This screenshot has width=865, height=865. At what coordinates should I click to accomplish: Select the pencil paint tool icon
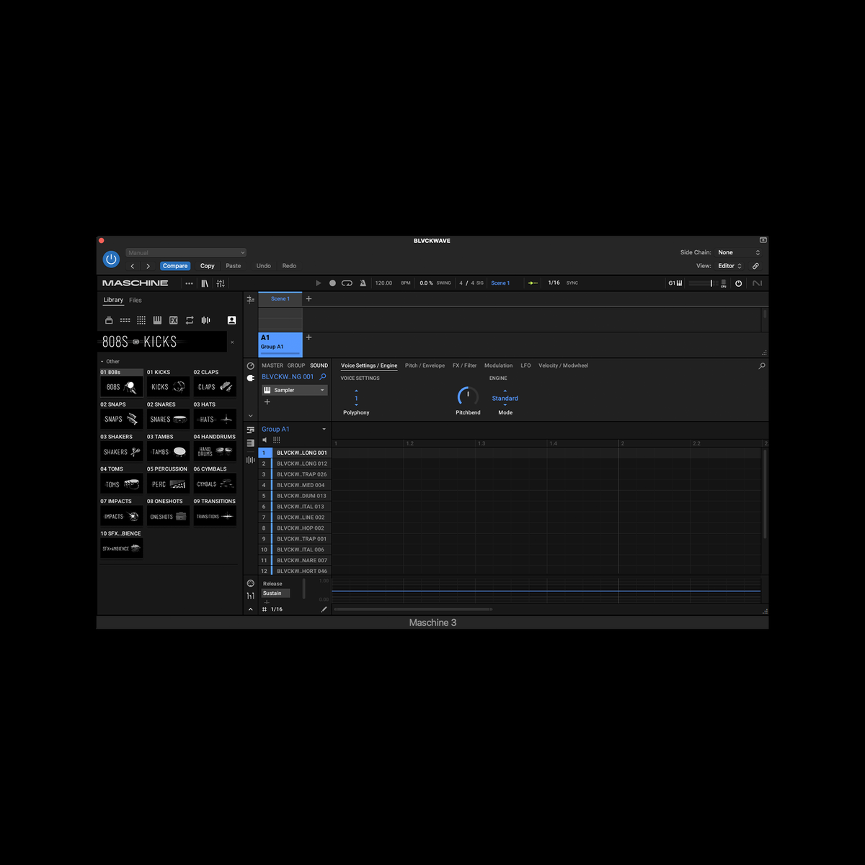point(324,610)
